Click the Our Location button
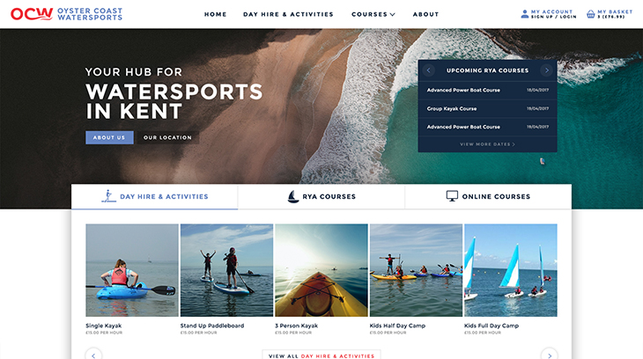 click(167, 137)
